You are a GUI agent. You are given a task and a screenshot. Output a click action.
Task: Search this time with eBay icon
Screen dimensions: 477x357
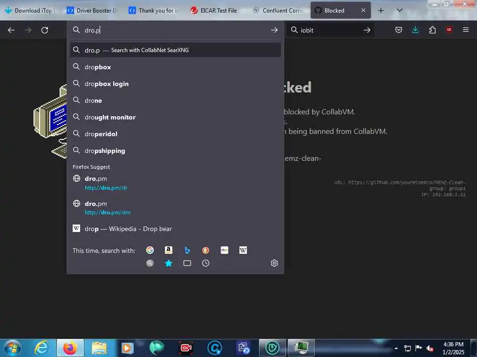click(225, 250)
